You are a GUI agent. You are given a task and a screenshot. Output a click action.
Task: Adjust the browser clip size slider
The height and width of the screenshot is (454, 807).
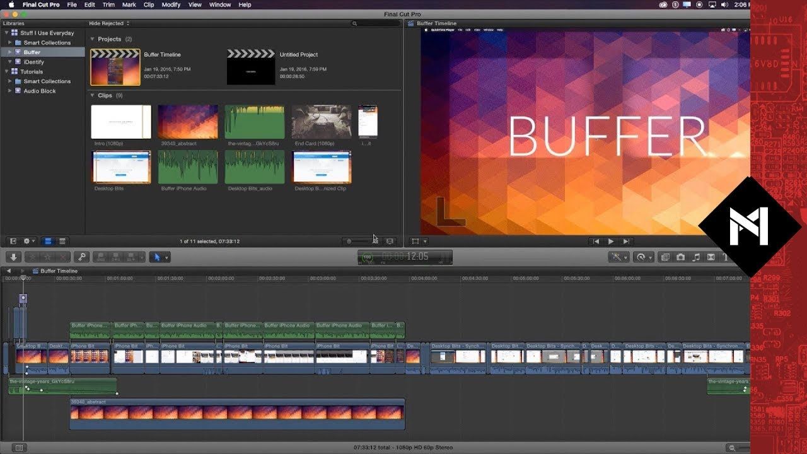[x=350, y=242]
